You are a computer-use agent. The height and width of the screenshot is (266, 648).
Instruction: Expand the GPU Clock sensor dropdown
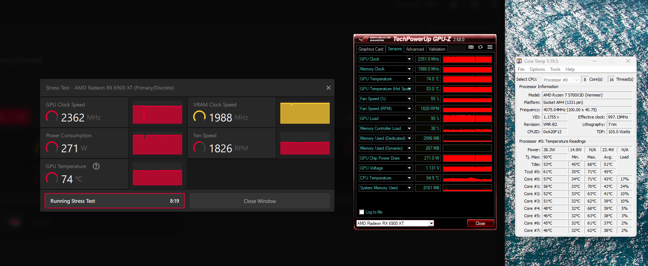pos(409,59)
